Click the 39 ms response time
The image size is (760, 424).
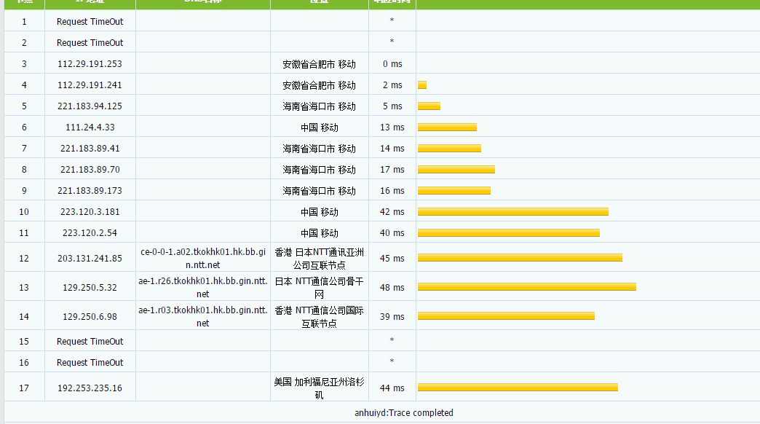392,317
